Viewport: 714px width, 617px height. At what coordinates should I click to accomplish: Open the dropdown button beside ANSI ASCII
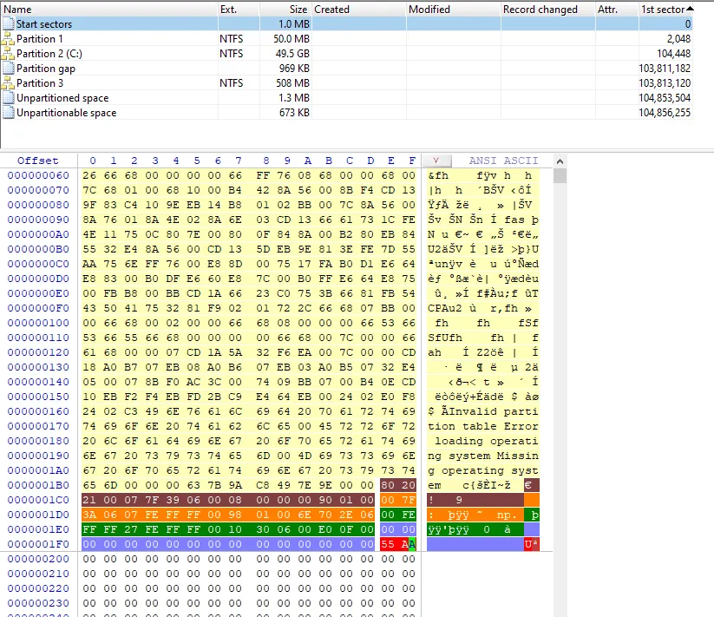(436, 161)
